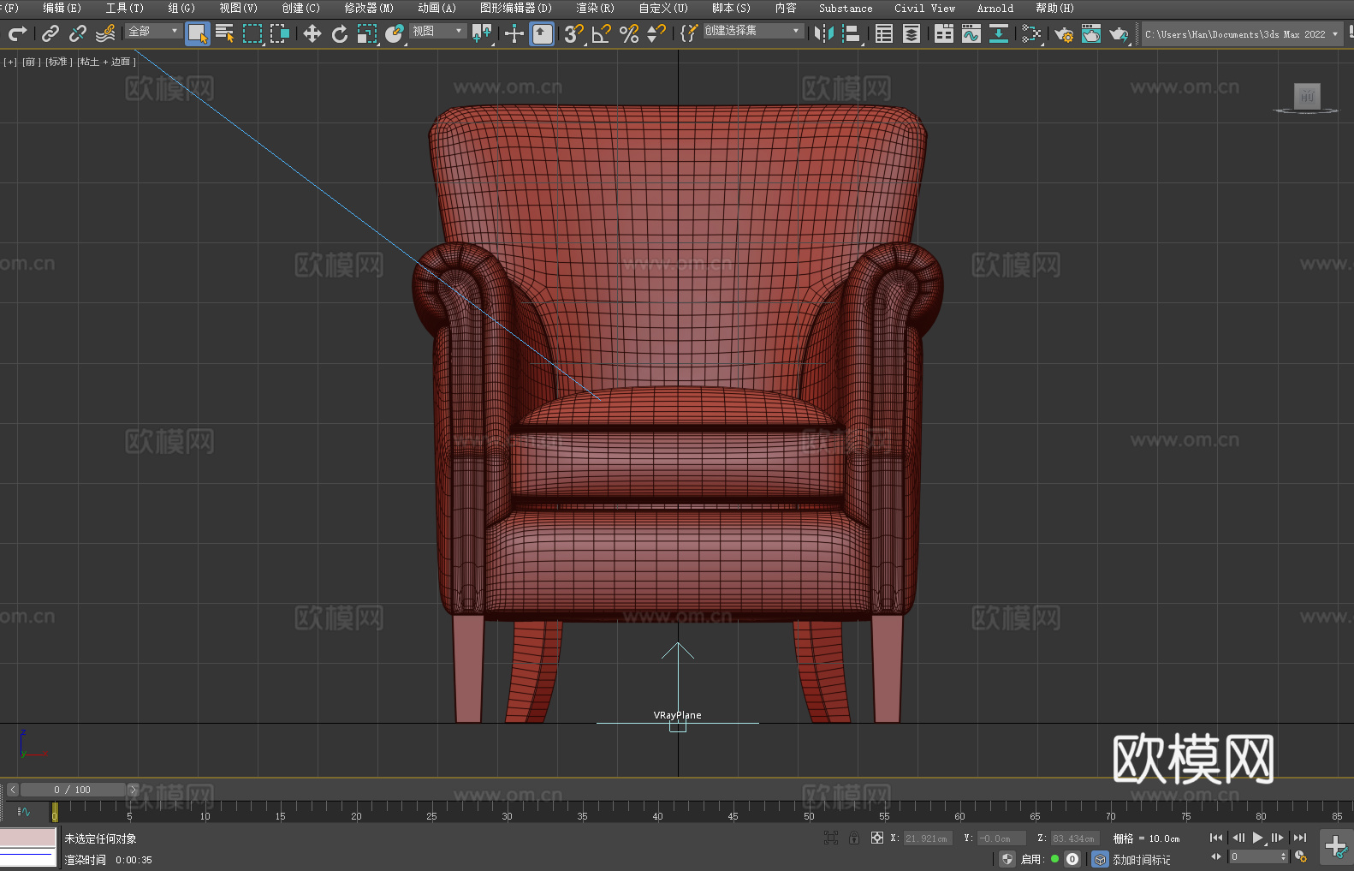The width and height of the screenshot is (1354, 871).
Task: Open the 渲染(R) menu
Action: [x=595, y=8]
